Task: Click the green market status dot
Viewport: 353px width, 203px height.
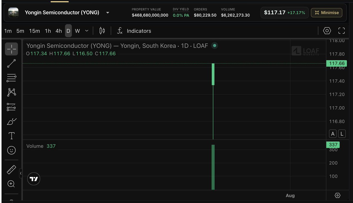Action: coord(215,46)
